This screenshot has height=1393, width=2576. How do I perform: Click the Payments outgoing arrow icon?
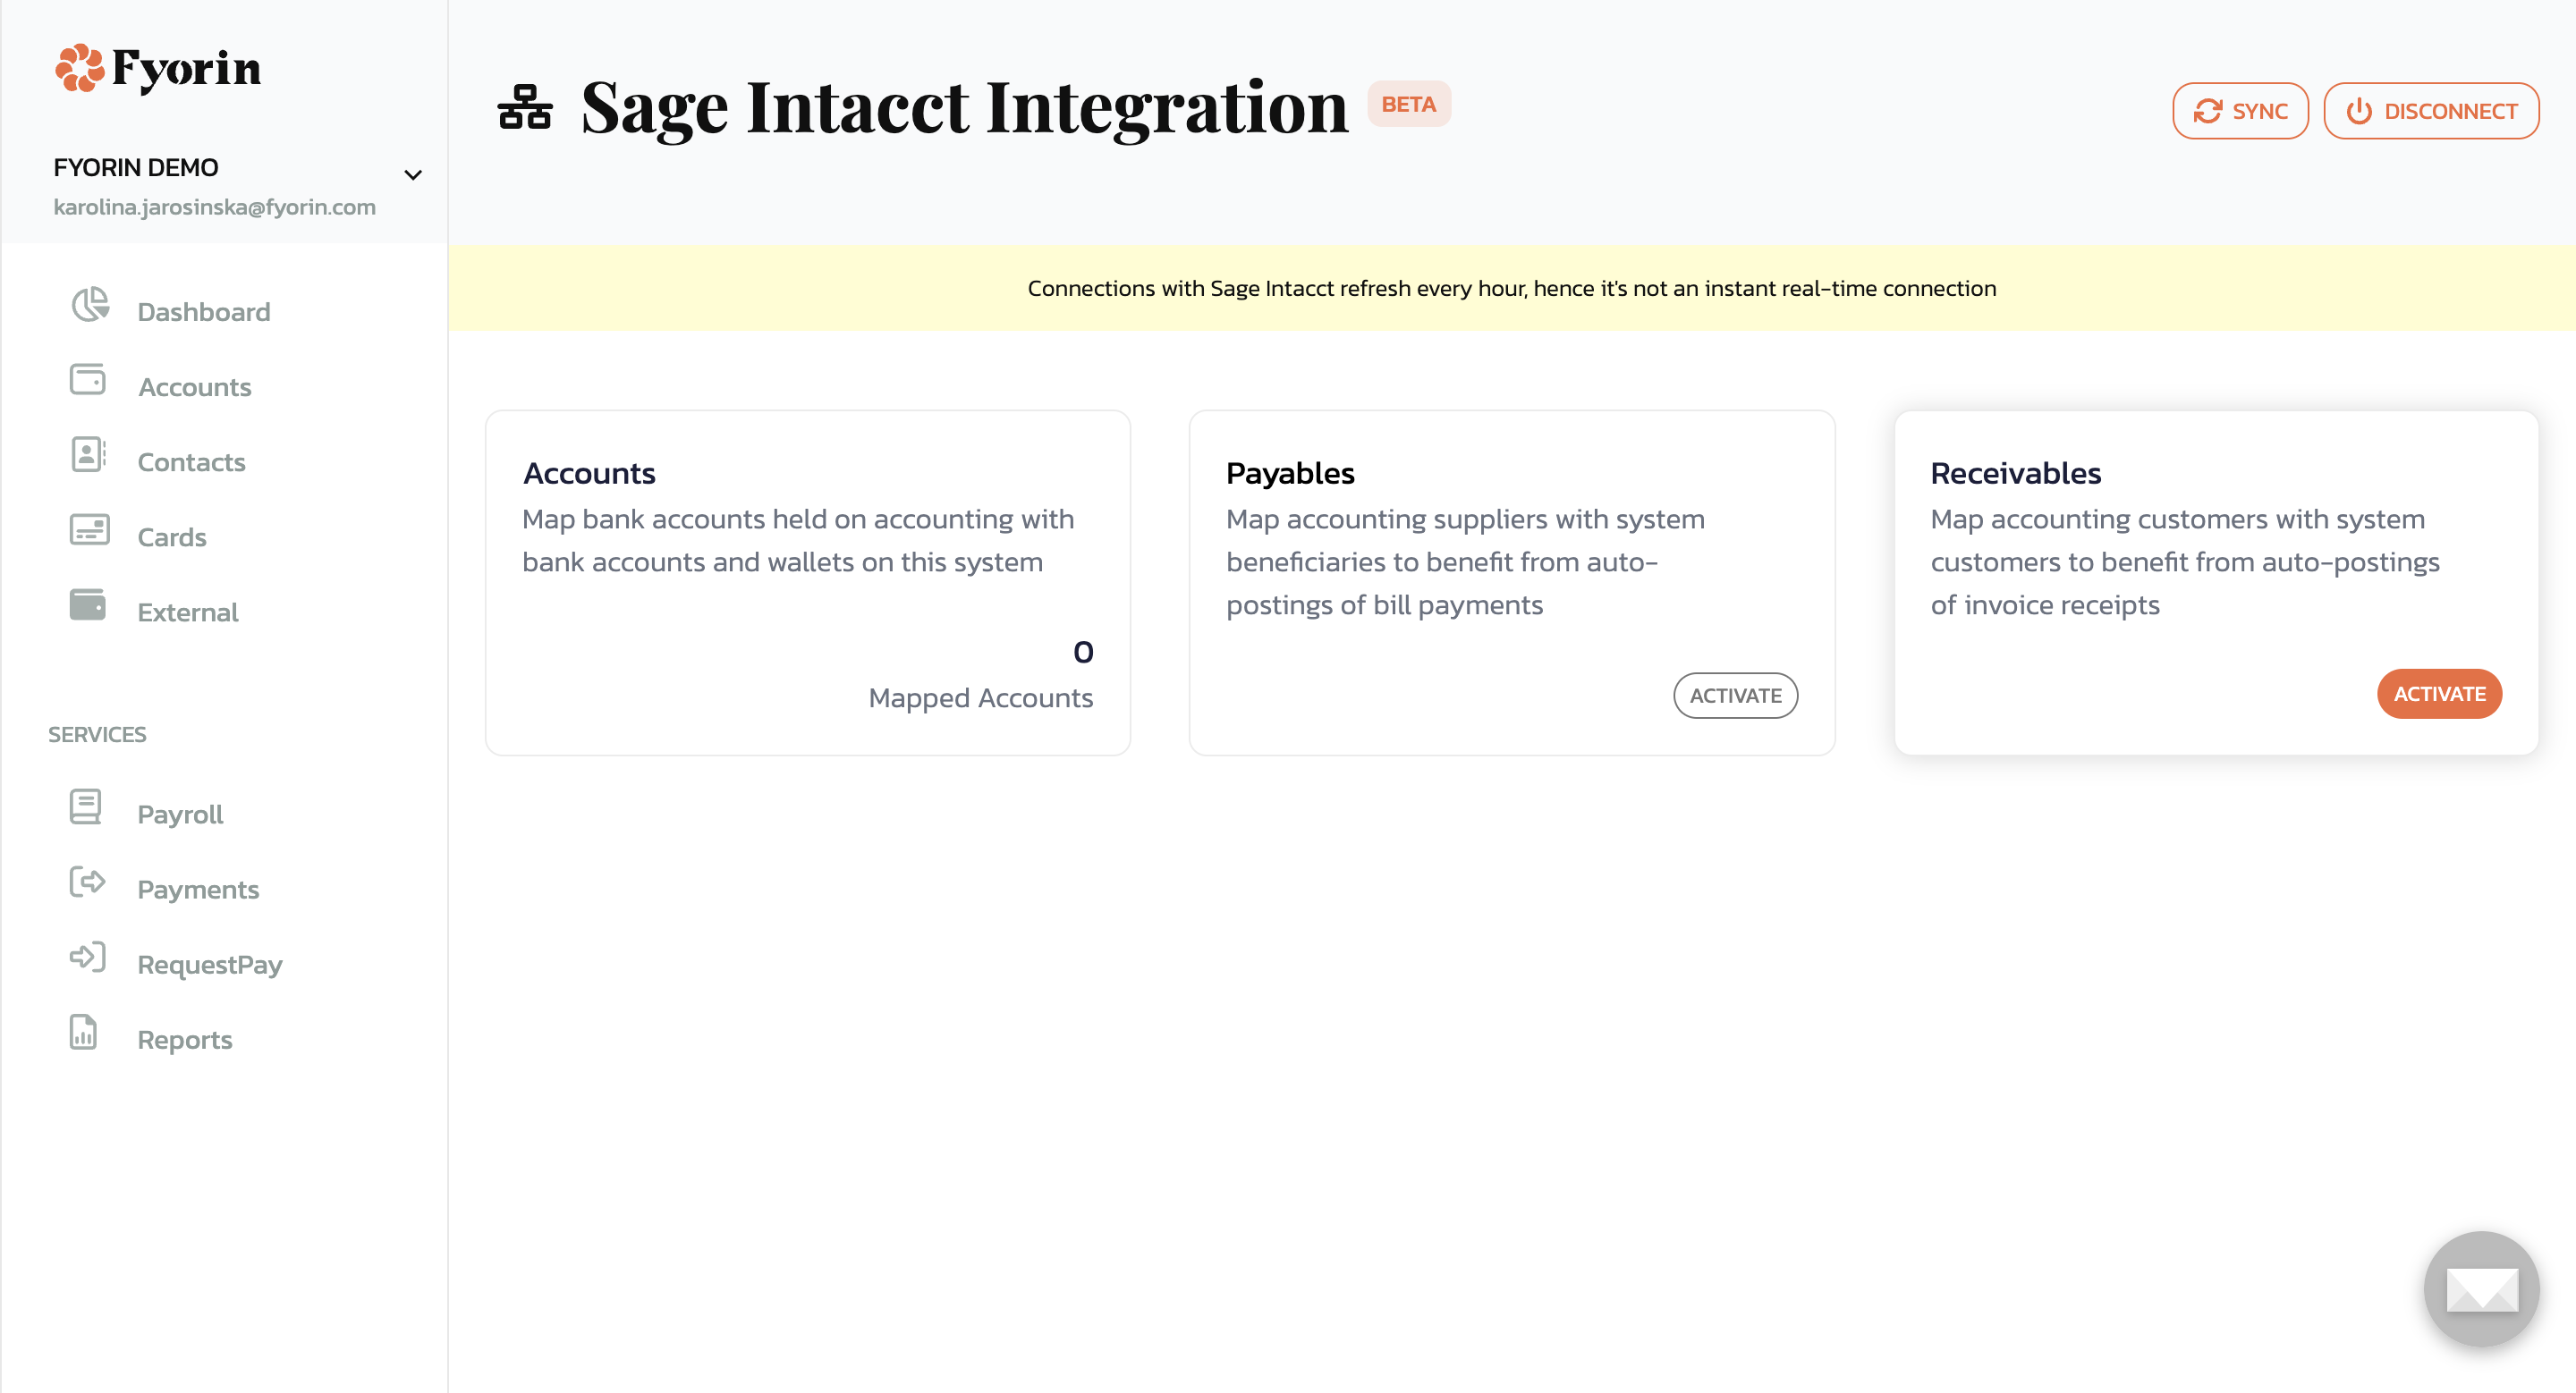pos(88,882)
